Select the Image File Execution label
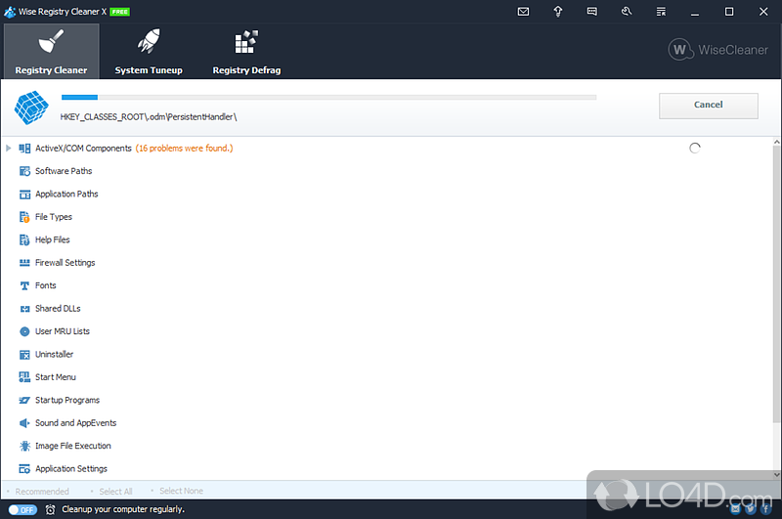This screenshot has height=519, width=782. coord(72,446)
